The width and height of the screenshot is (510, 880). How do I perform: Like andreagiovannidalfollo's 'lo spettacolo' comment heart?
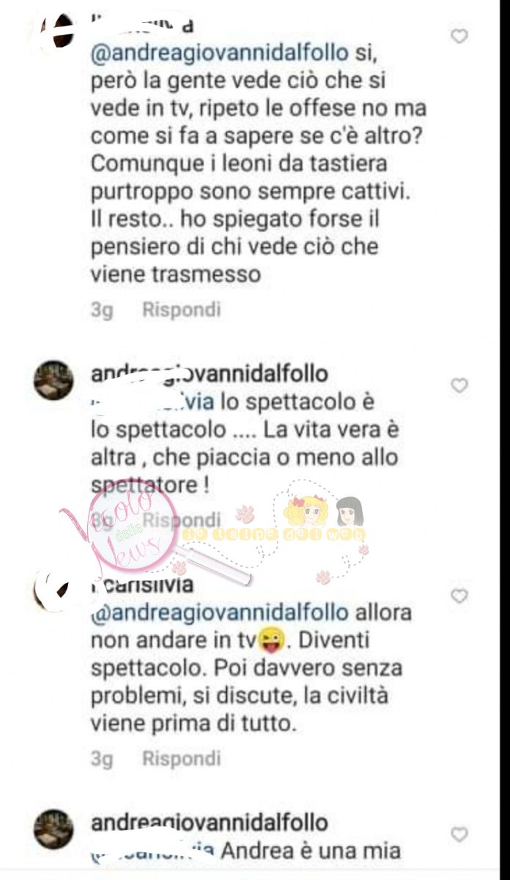click(459, 385)
